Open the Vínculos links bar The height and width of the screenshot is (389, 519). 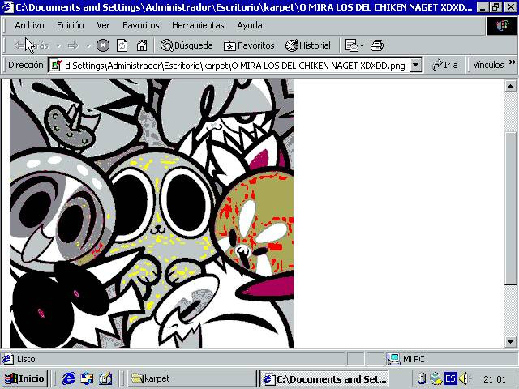coord(488,65)
